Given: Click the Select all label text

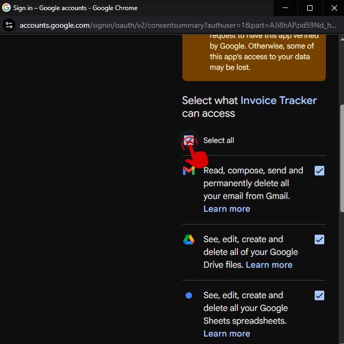Looking at the screenshot, I should [x=219, y=141].
